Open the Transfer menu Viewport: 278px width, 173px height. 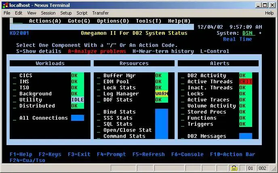(x=101, y=13)
